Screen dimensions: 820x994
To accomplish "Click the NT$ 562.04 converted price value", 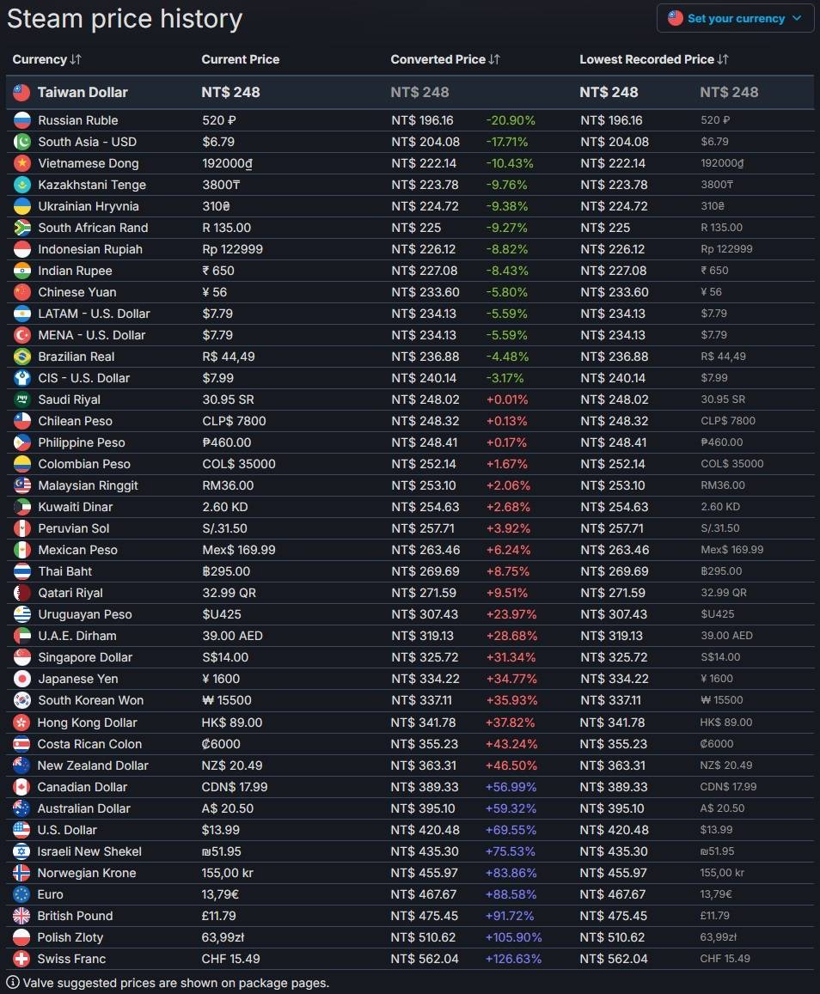I will (x=425, y=959).
